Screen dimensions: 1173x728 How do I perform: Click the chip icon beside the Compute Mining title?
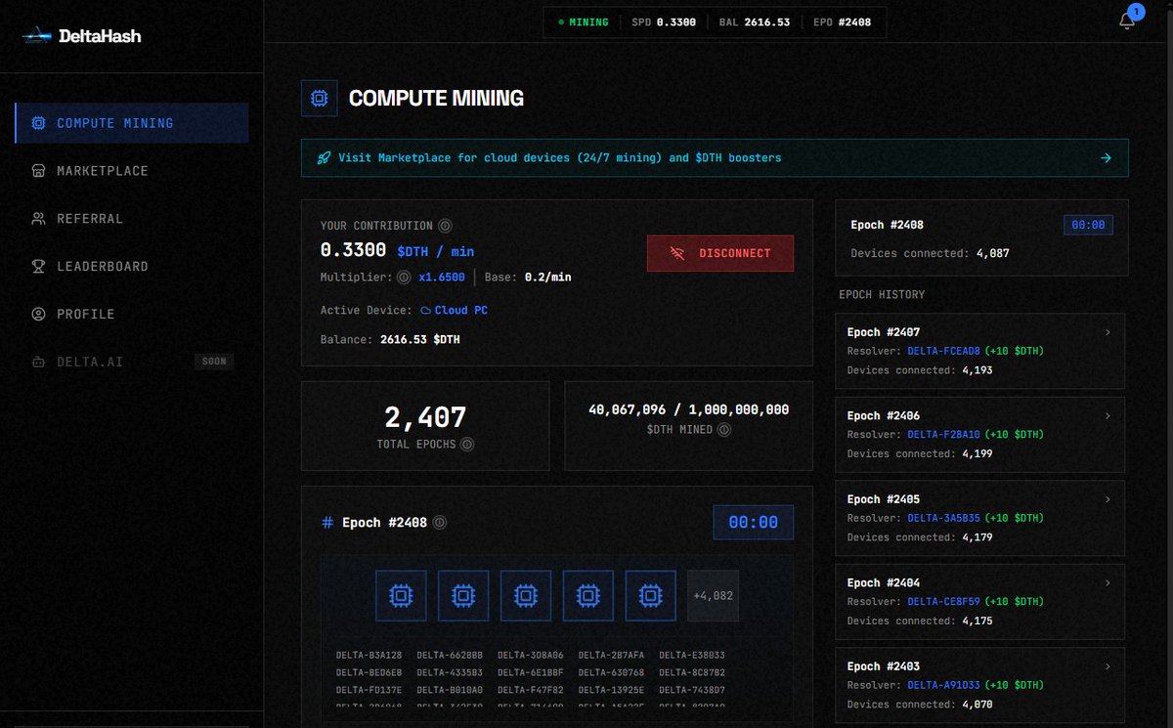[319, 98]
